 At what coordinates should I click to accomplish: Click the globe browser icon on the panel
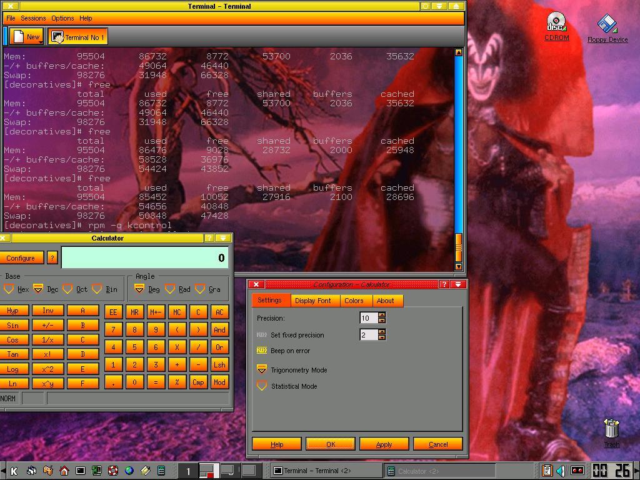(x=129, y=471)
